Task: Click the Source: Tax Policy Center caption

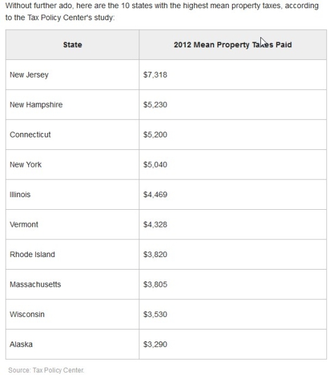Action: point(46,370)
